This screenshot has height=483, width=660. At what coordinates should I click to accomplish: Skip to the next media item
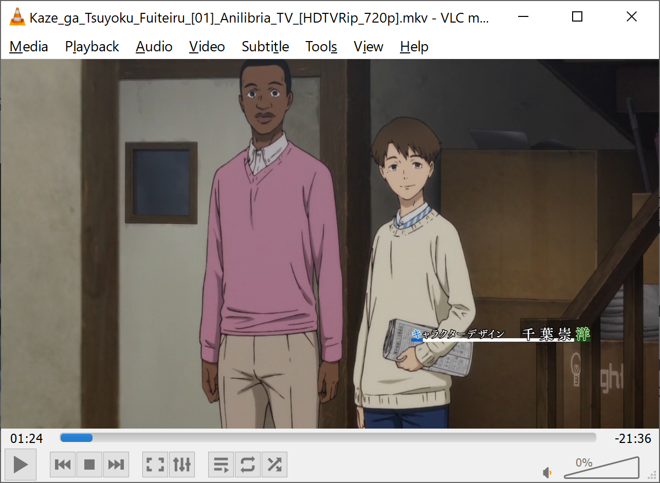pos(116,465)
